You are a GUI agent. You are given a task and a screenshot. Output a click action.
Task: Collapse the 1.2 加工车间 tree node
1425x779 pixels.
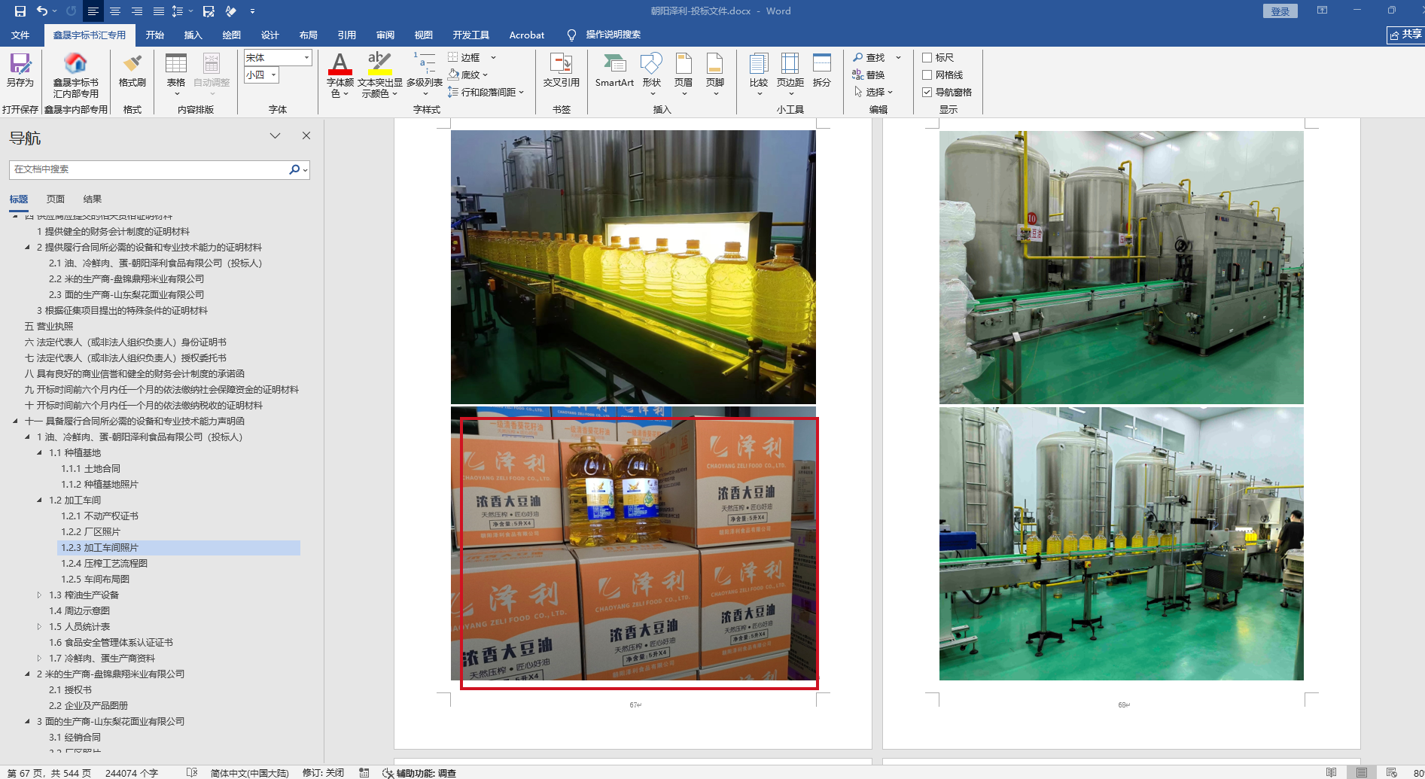coord(39,501)
